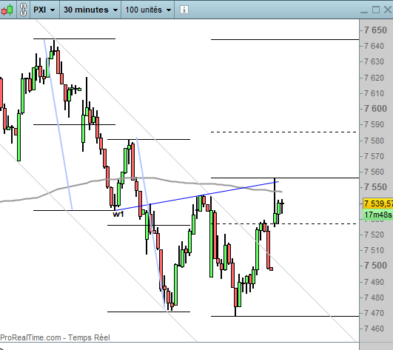Click the 7 490 price axis label
The width and height of the screenshot is (393, 350).
click(374, 282)
